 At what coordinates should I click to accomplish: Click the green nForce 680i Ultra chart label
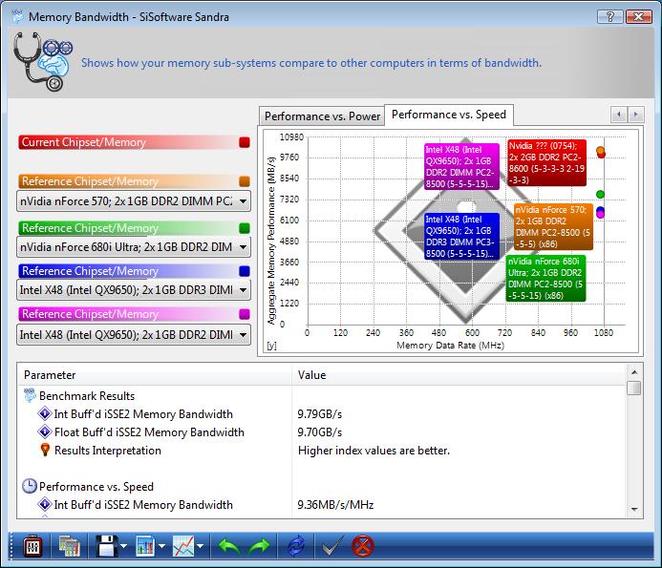pyautogui.click(x=545, y=279)
